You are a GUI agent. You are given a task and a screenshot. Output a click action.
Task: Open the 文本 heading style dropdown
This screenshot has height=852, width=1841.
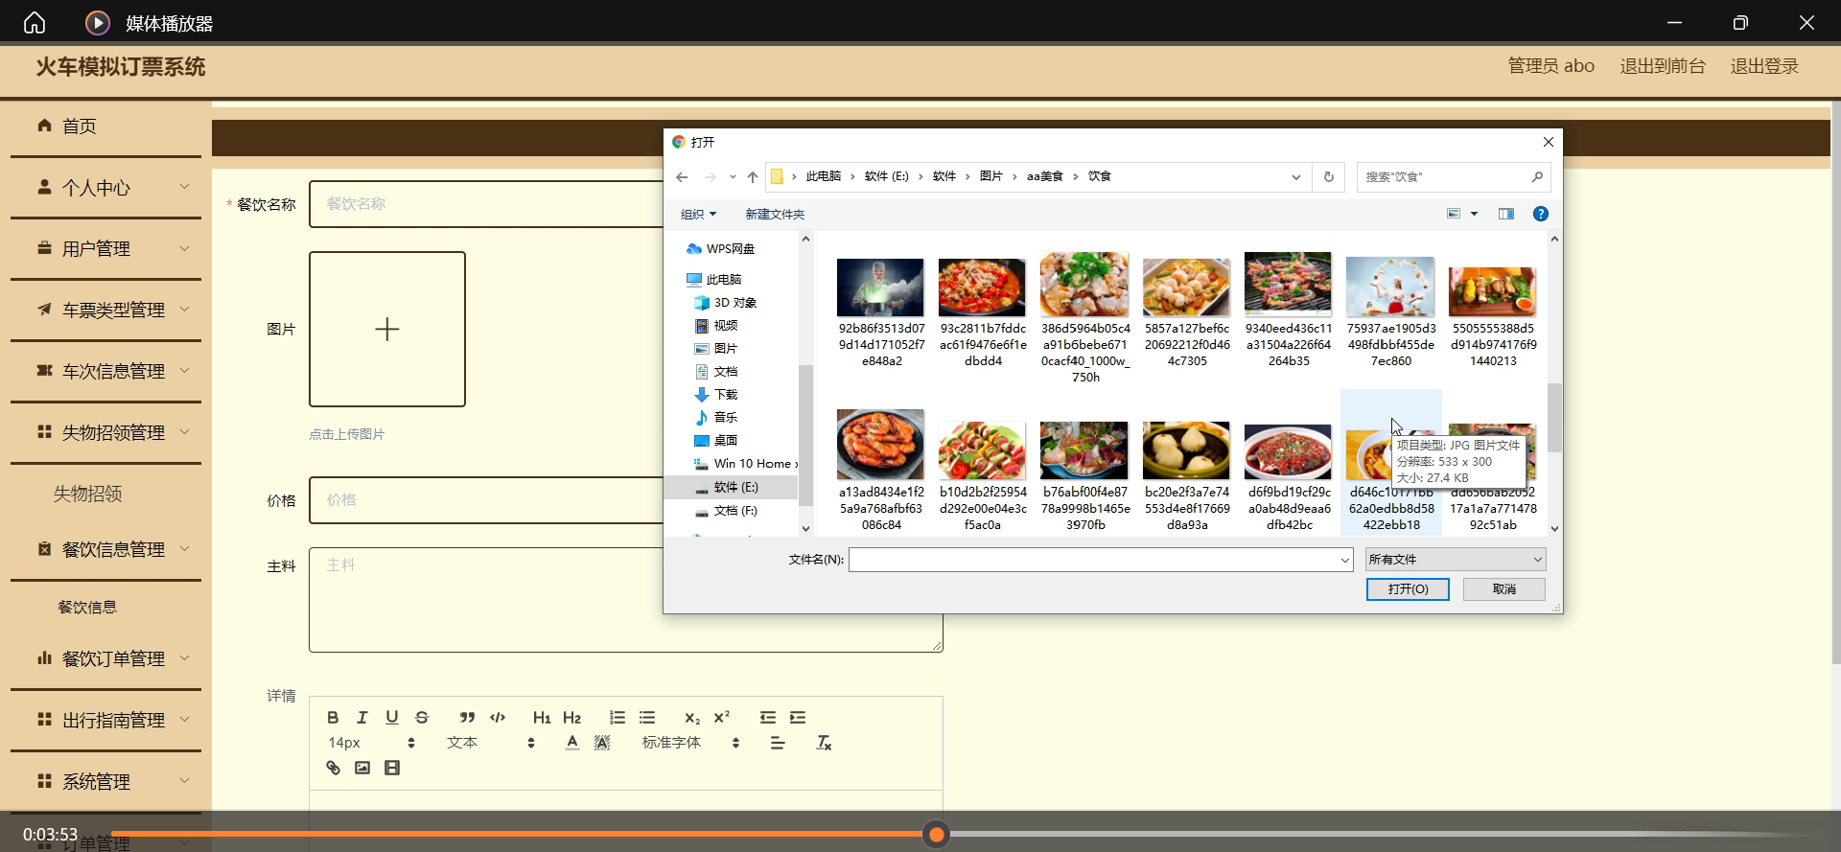coord(490,743)
